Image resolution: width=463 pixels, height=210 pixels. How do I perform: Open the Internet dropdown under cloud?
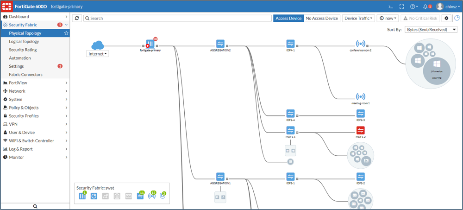(97, 54)
